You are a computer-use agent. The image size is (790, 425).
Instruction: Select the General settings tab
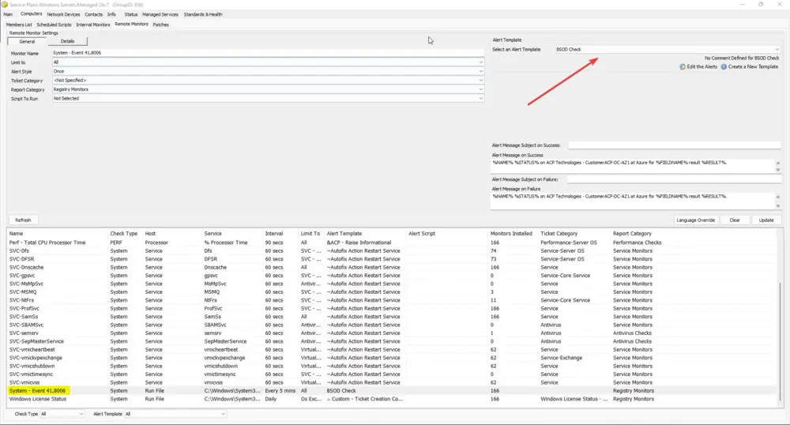[27, 41]
